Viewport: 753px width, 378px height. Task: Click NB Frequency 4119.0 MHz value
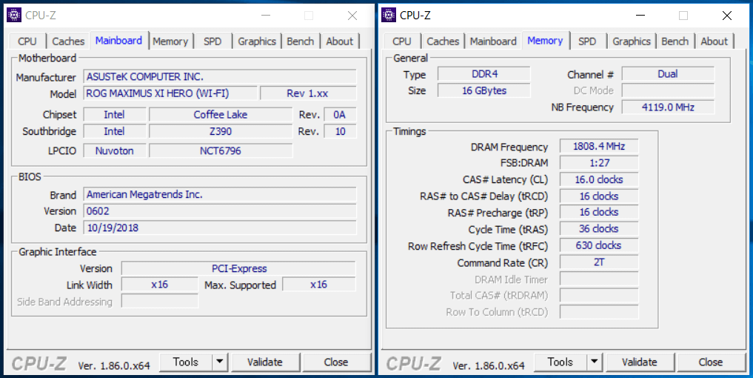click(668, 107)
